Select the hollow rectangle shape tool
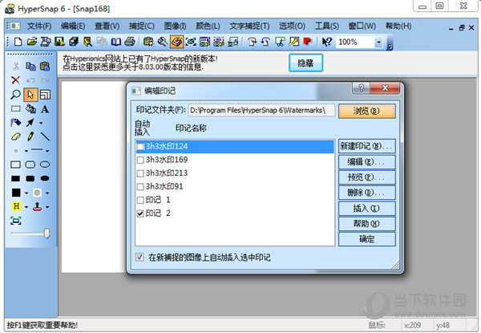The height and width of the screenshot is (333, 481). [16, 164]
